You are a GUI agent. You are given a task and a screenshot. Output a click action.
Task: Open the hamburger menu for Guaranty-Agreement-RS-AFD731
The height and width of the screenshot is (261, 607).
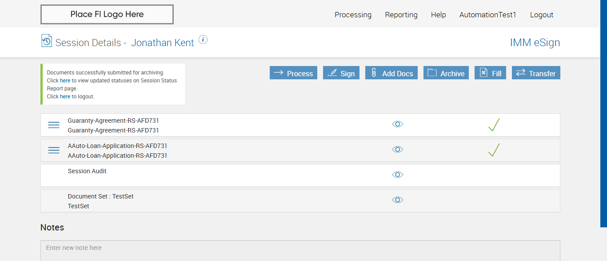pos(54,125)
